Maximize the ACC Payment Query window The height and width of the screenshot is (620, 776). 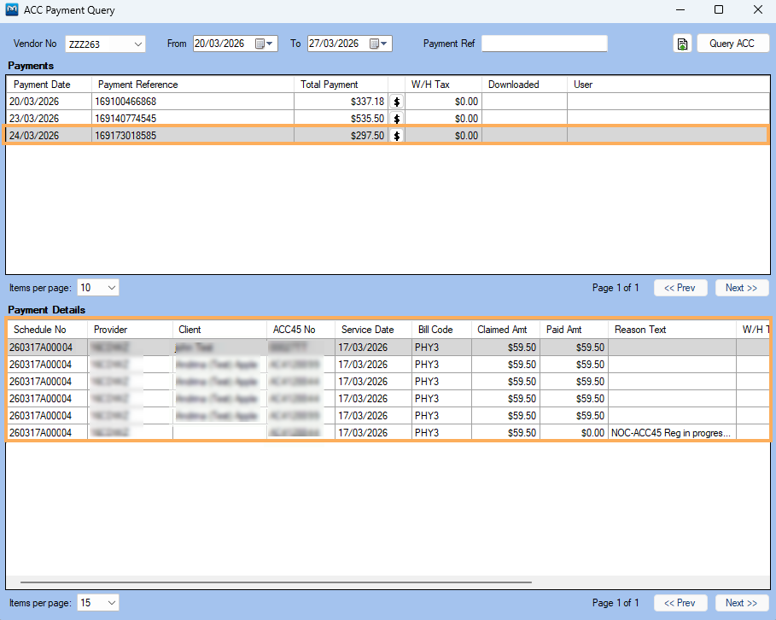coord(719,9)
